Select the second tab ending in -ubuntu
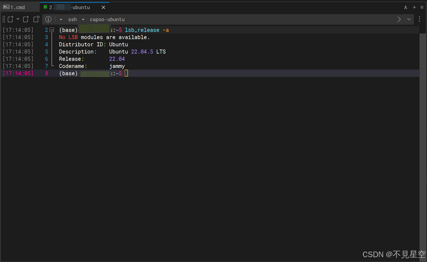The image size is (427, 262). coord(74,7)
